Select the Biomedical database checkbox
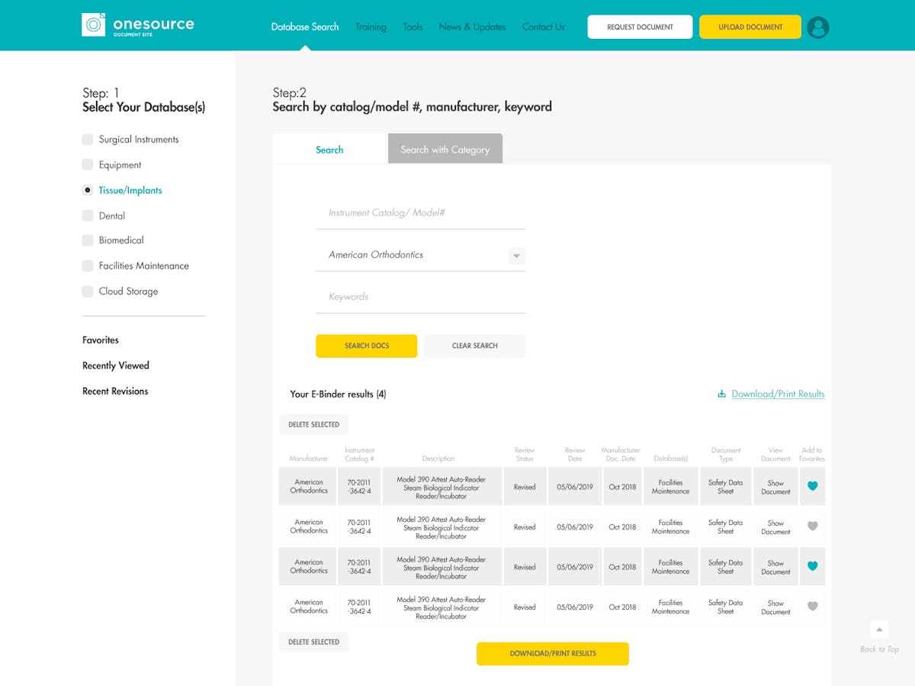This screenshot has height=686, width=915. [86, 240]
